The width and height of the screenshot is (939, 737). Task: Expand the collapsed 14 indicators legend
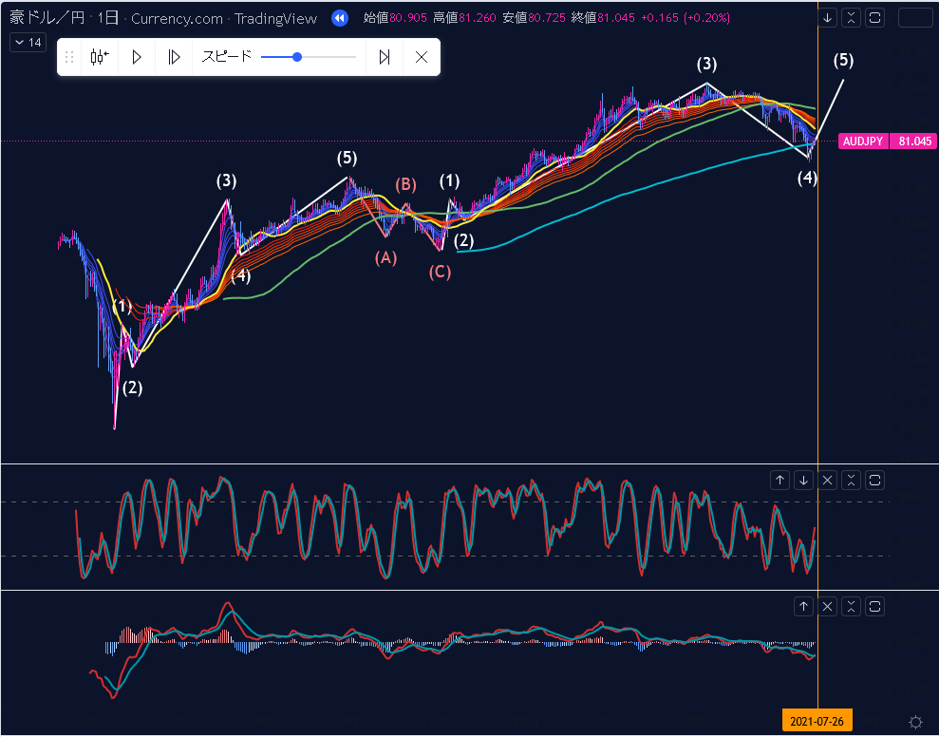28,43
